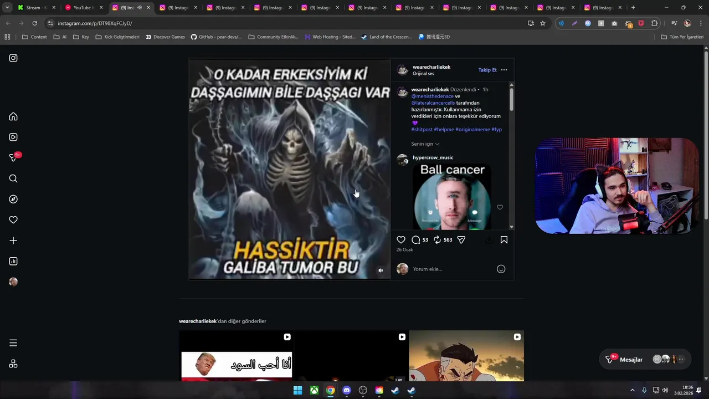Screen dimensions: 709x399
Task: Open Discord from taskbar
Action: tap(347, 390)
